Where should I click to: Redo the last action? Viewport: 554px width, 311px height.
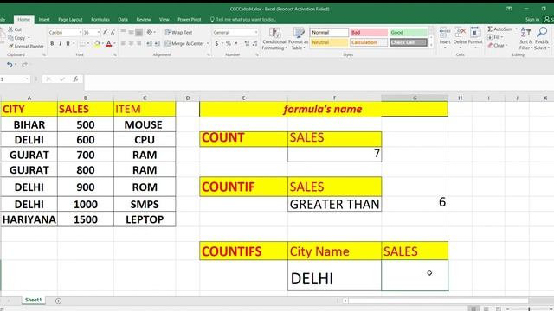[x=24, y=65]
